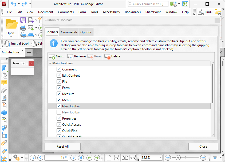Uncheck the File toolbar checkbox
The width and height of the screenshot is (225, 162).
pyautogui.click(x=59, y=82)
